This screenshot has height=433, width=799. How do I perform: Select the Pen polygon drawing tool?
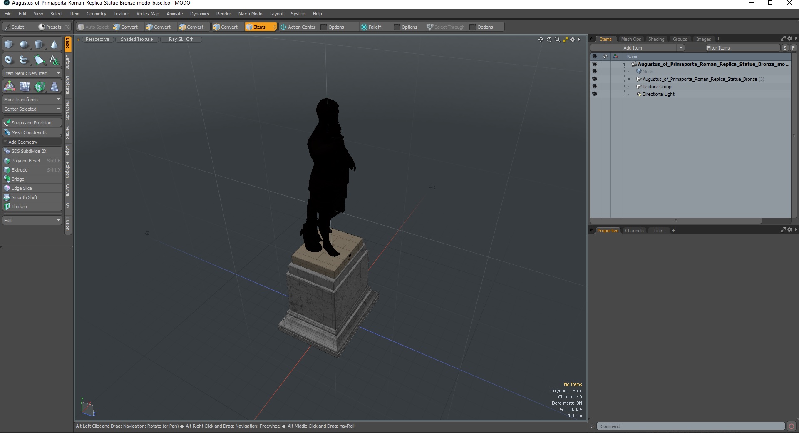tap(39, 60)
